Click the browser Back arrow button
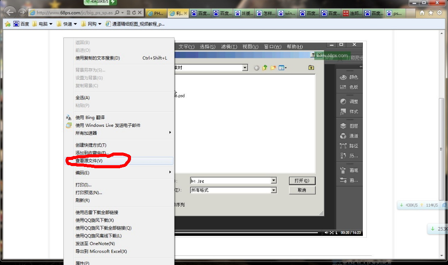This screenshot has width=448, height=265. [x=10, y=12]
